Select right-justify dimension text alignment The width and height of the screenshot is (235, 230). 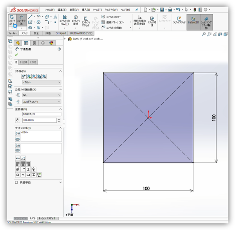pos(28,164)
